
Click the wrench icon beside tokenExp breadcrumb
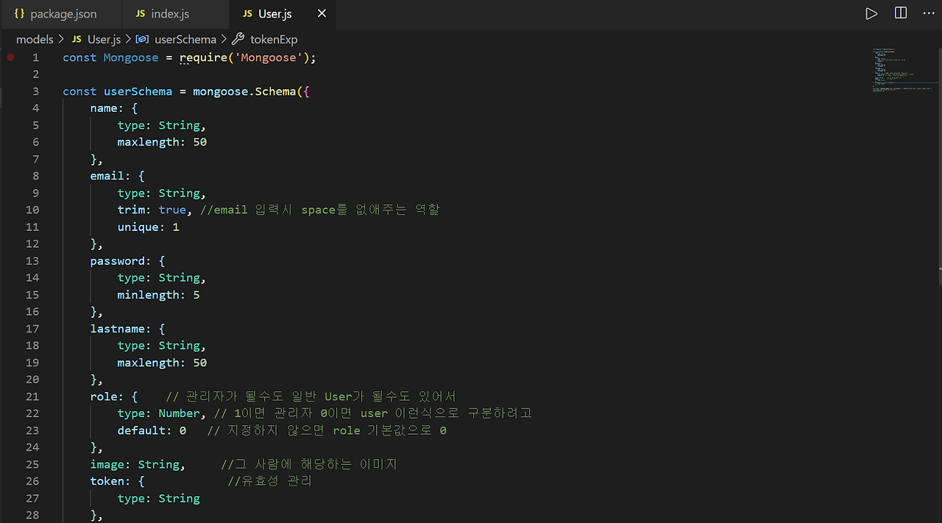[x=238, y=38]
